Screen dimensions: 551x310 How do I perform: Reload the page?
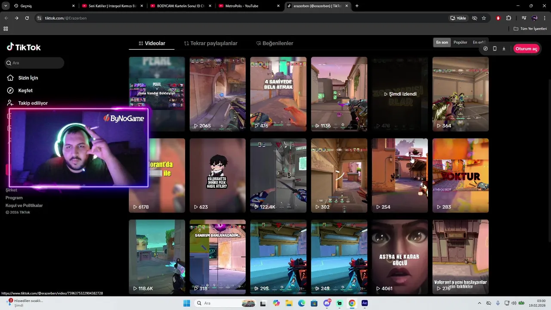27,18
